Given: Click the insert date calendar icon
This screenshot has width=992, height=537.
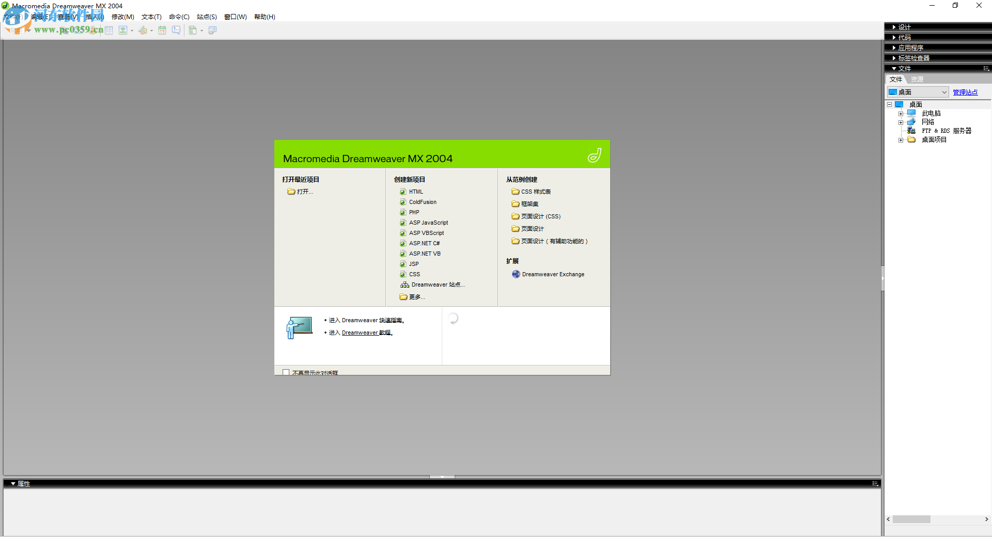Looking at the screenshot, I should click(x=162, y=30).
